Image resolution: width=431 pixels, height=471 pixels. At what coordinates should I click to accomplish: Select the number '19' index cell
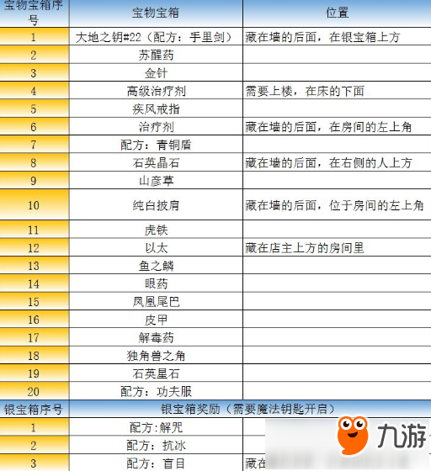tap(35, 373)
